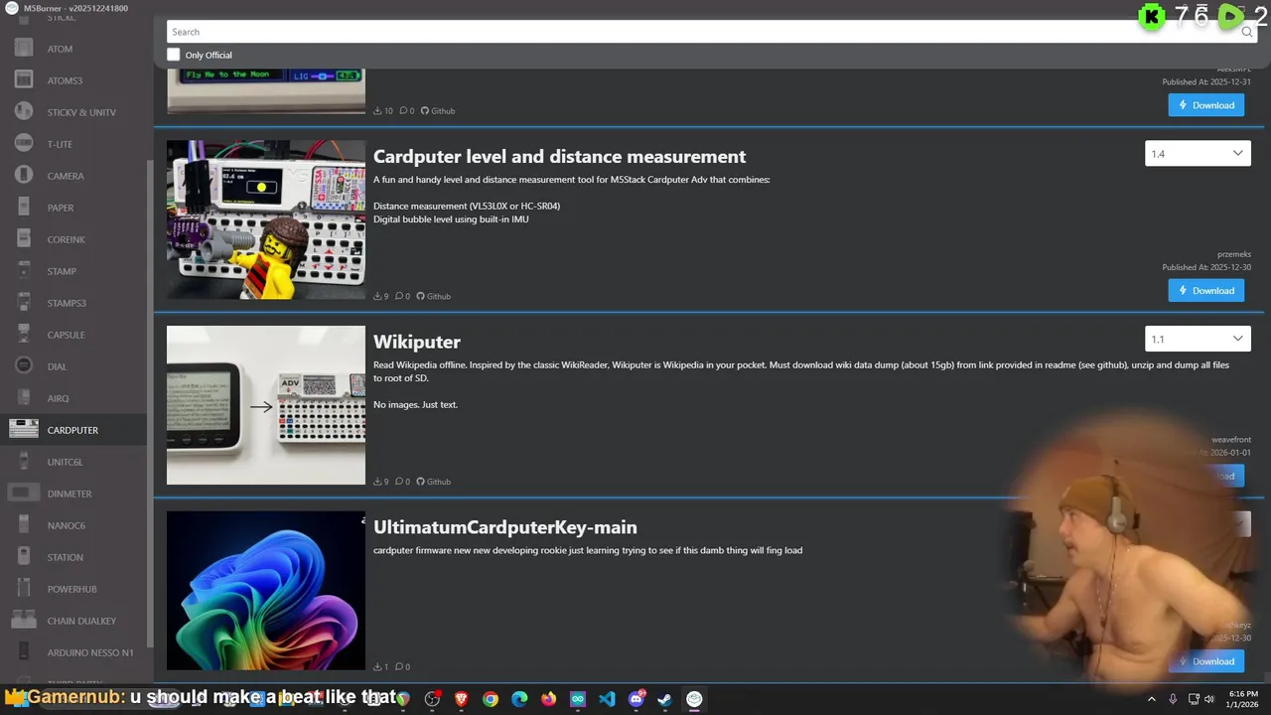Focus the firmware Search field
The width and height of the screenshot is (1271, 715).
pos(701,32)
